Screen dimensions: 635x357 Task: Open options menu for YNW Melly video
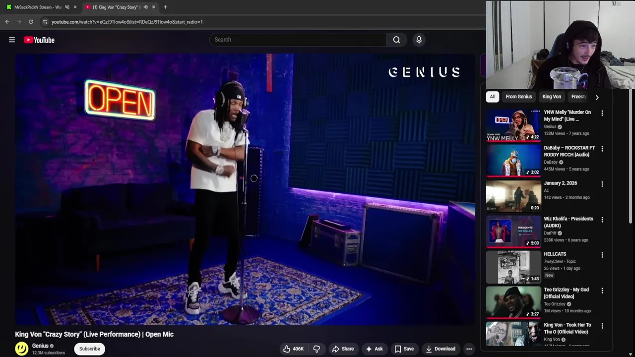coord(602,113)
